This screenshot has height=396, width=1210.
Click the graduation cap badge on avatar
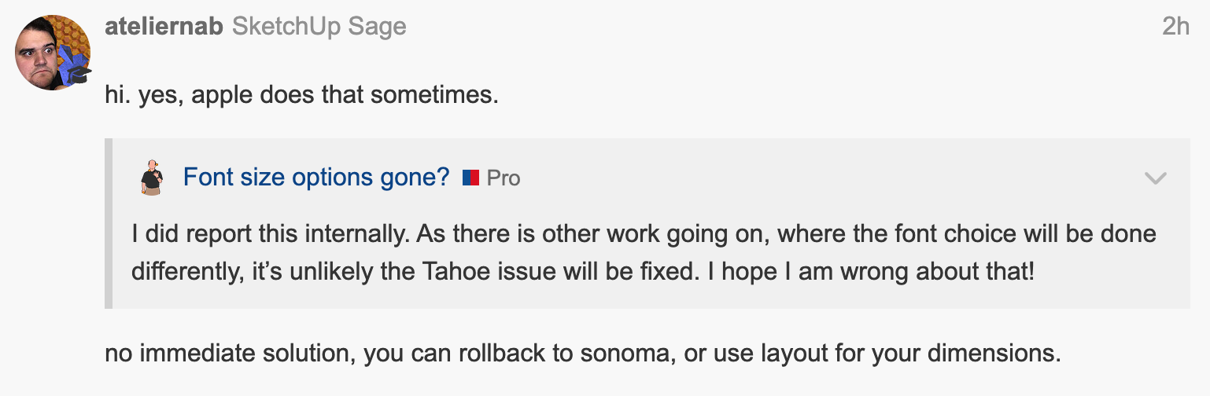pyautogui.click(x=79, y=74)
